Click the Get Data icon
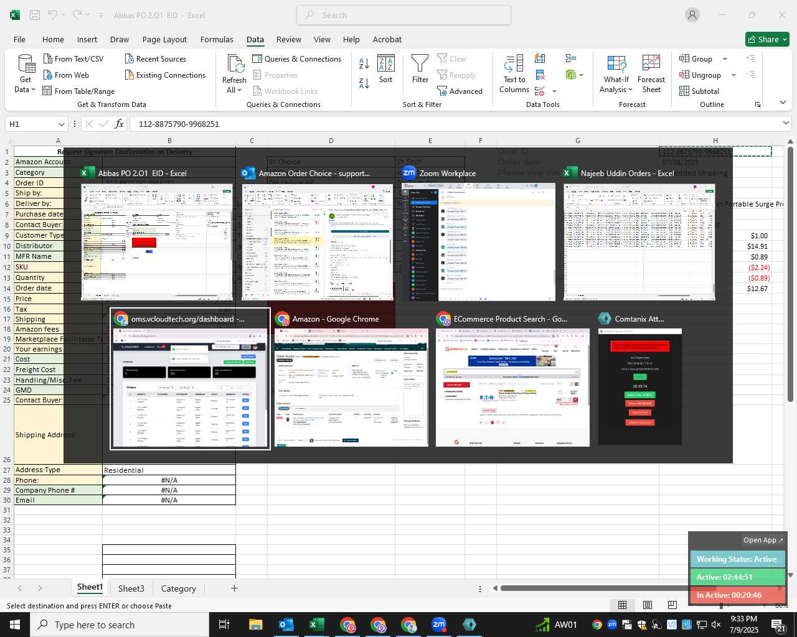The width and height of the screenshot is (797, 637). [26, 65]
